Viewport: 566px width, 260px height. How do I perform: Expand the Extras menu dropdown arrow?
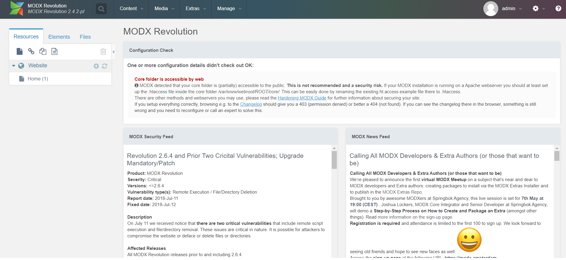(x=205, y=9)
